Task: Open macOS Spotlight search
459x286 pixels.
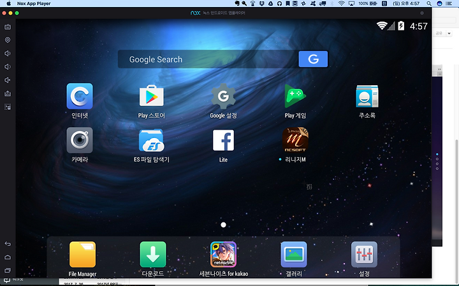Action: point(429,4)
